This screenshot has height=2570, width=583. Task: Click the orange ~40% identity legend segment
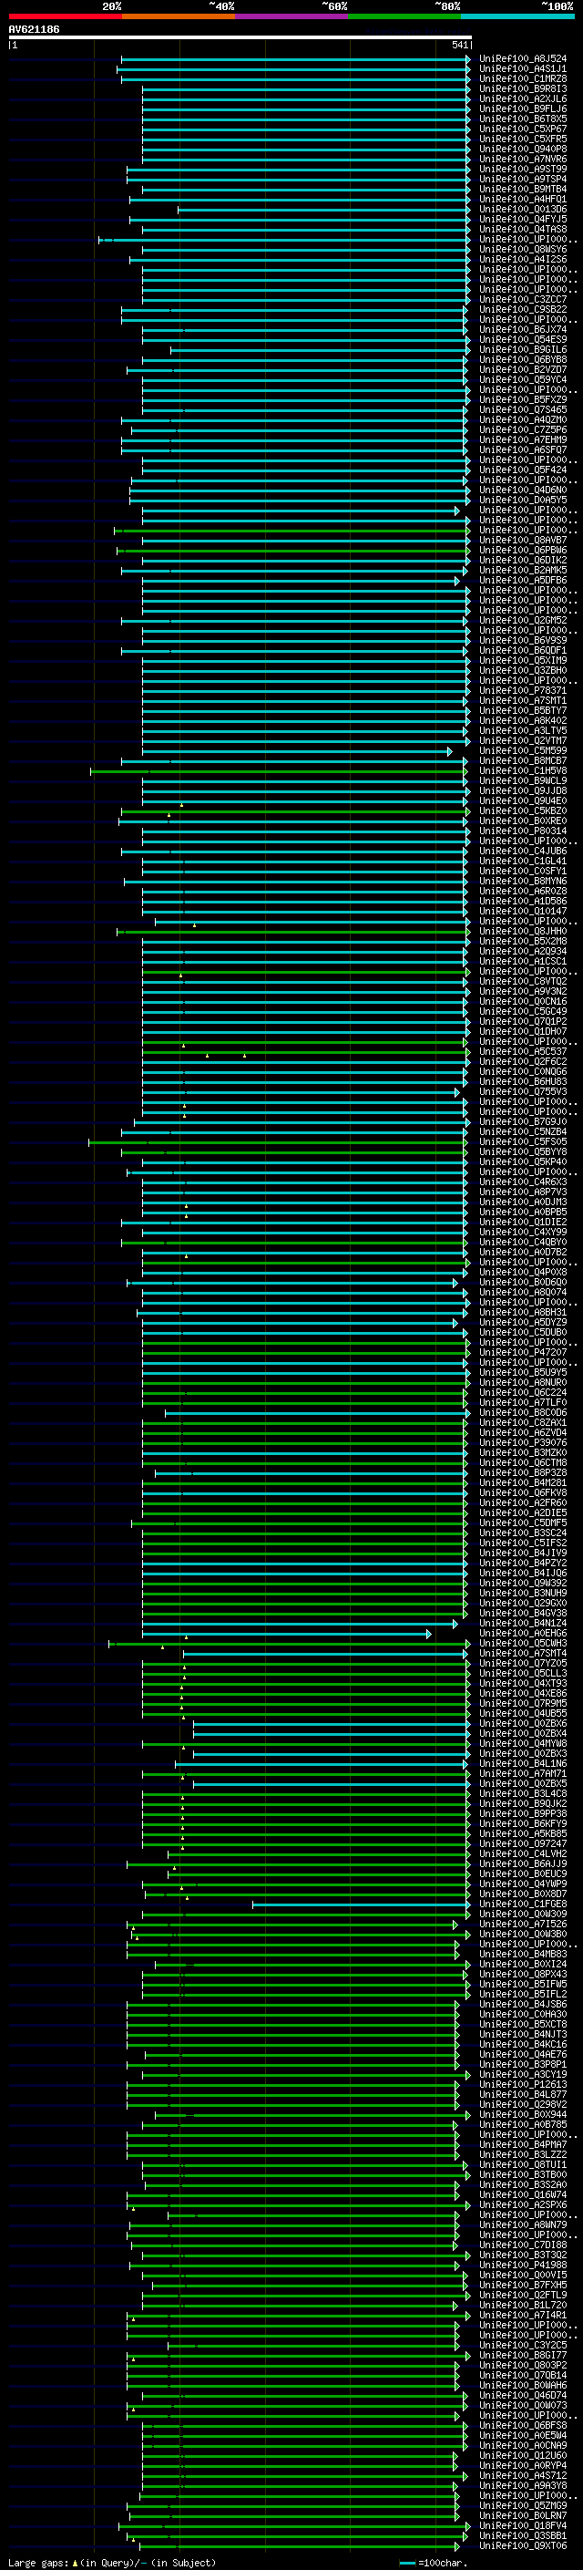[x=179, y=16]
